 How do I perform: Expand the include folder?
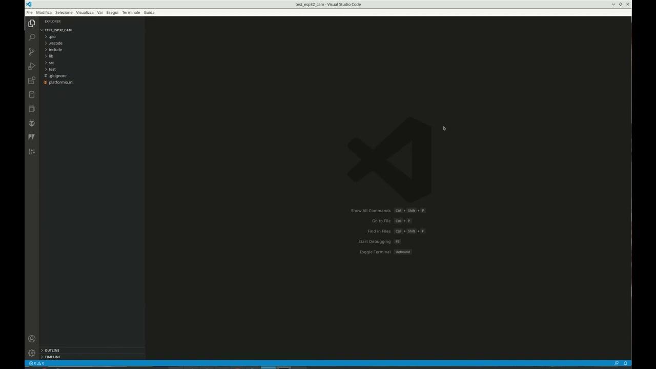coord(92,50)
